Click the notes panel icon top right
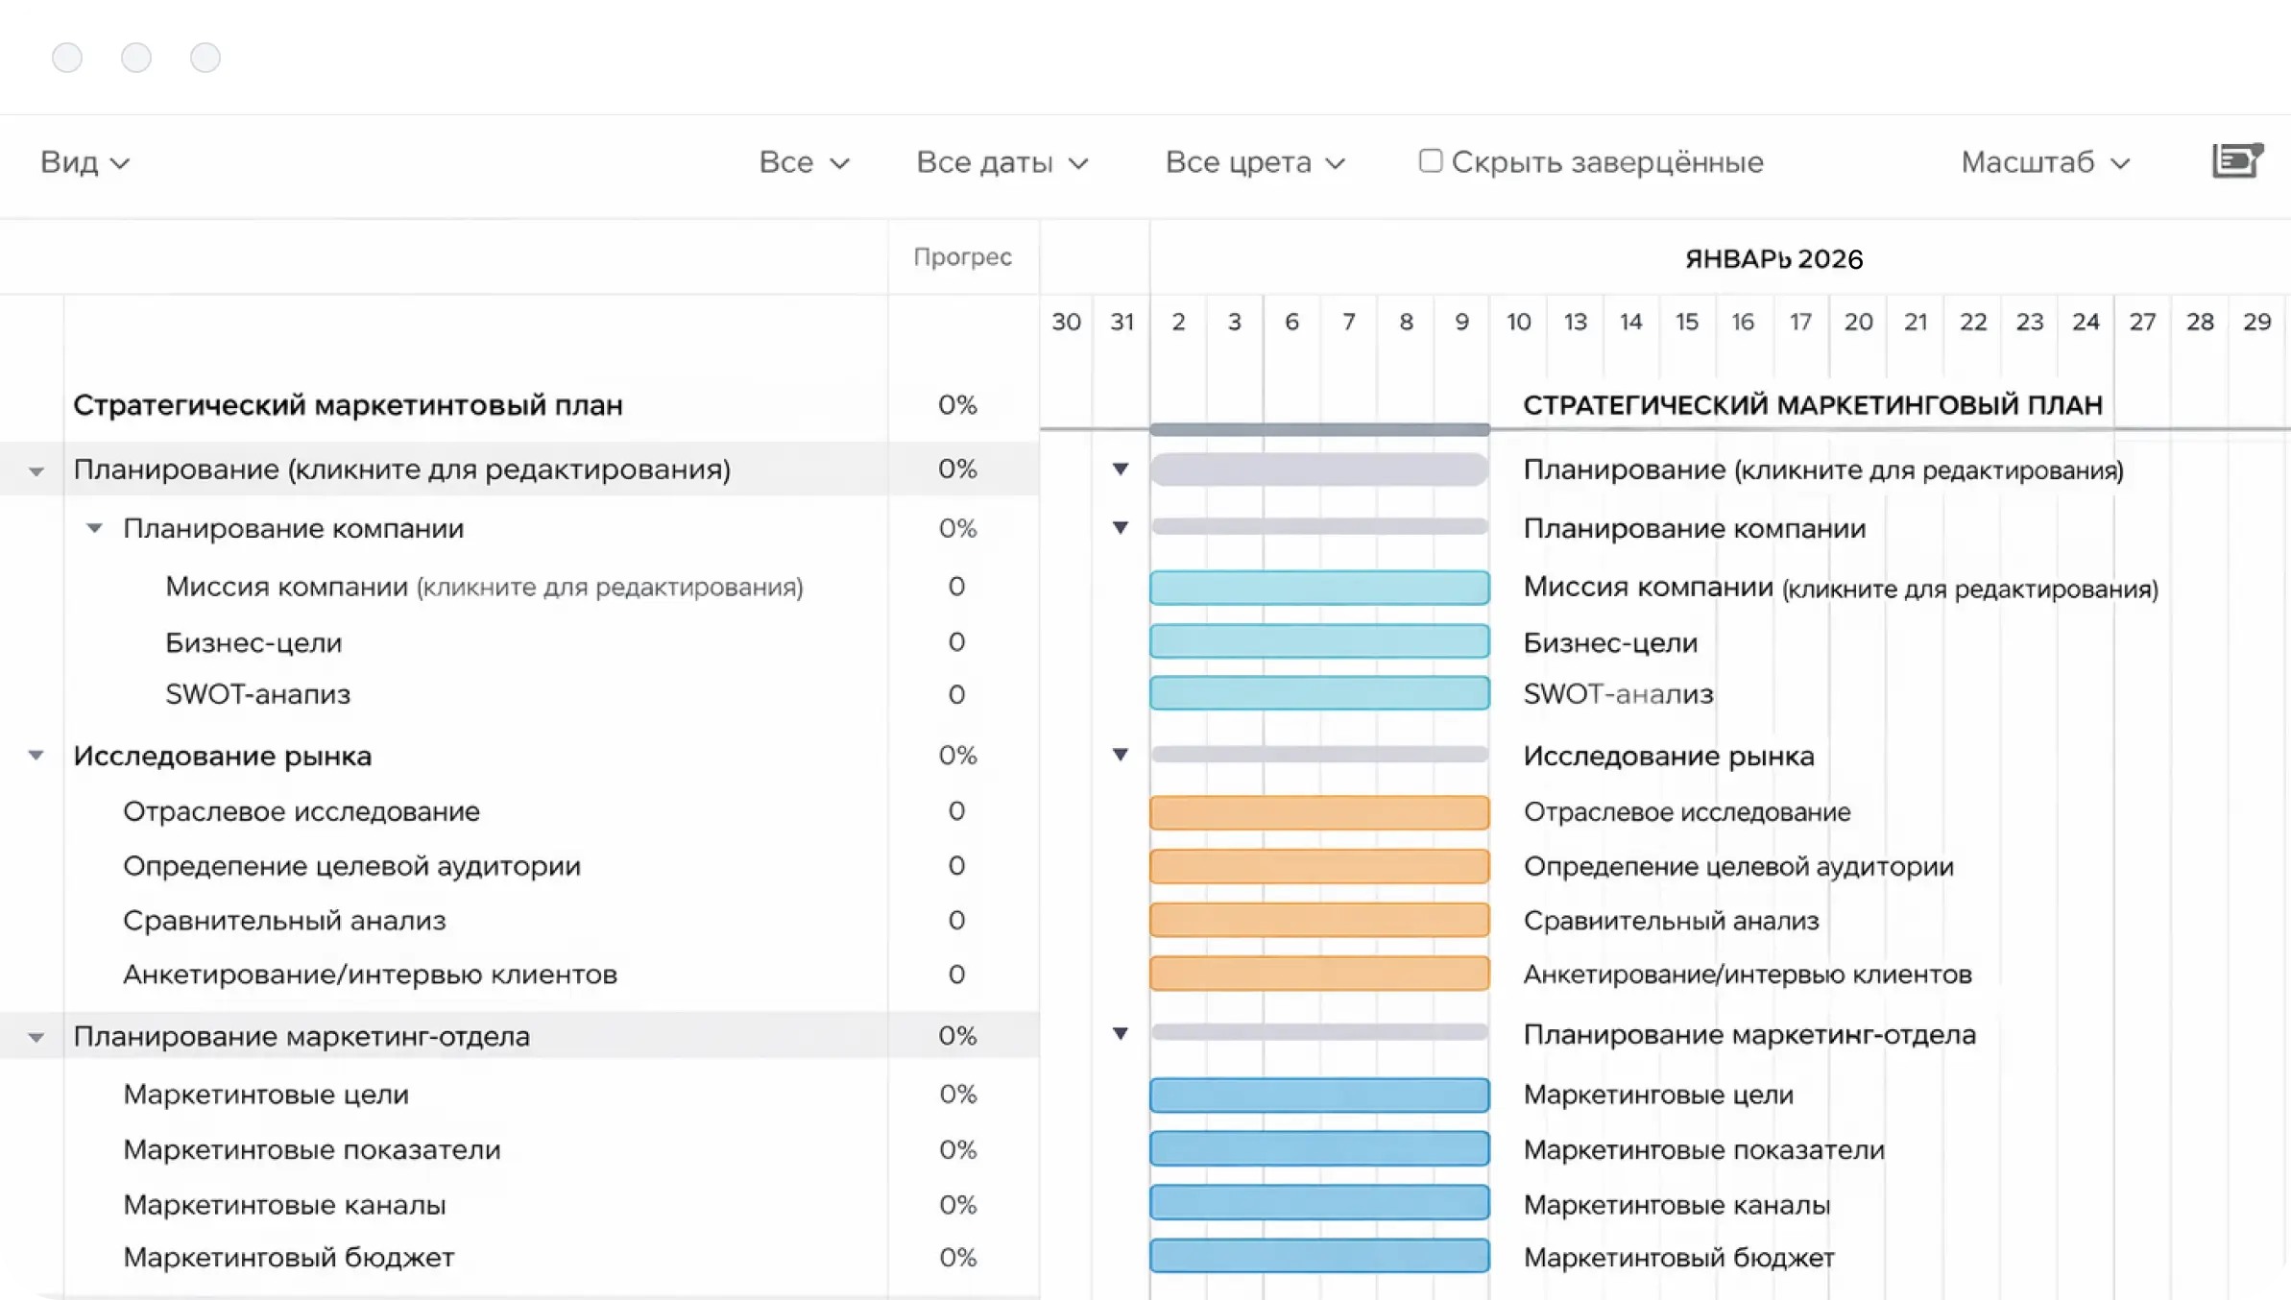The height and width of the screenshot is (1300, 2291). coord(2236,160)
